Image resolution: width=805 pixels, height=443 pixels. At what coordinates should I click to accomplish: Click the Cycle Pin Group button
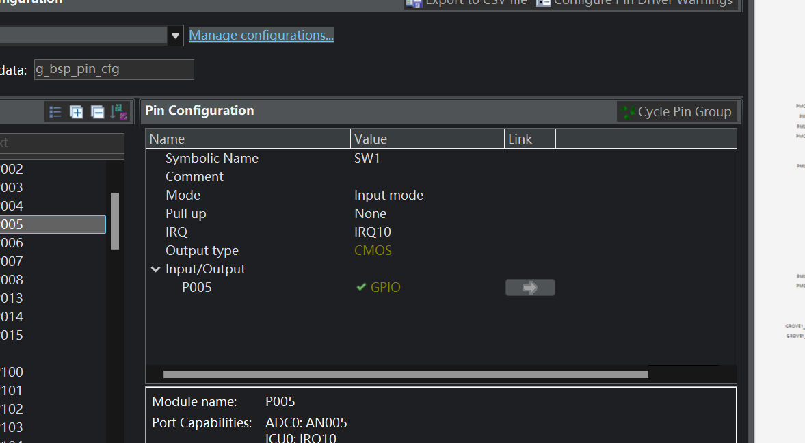point(677,112)
